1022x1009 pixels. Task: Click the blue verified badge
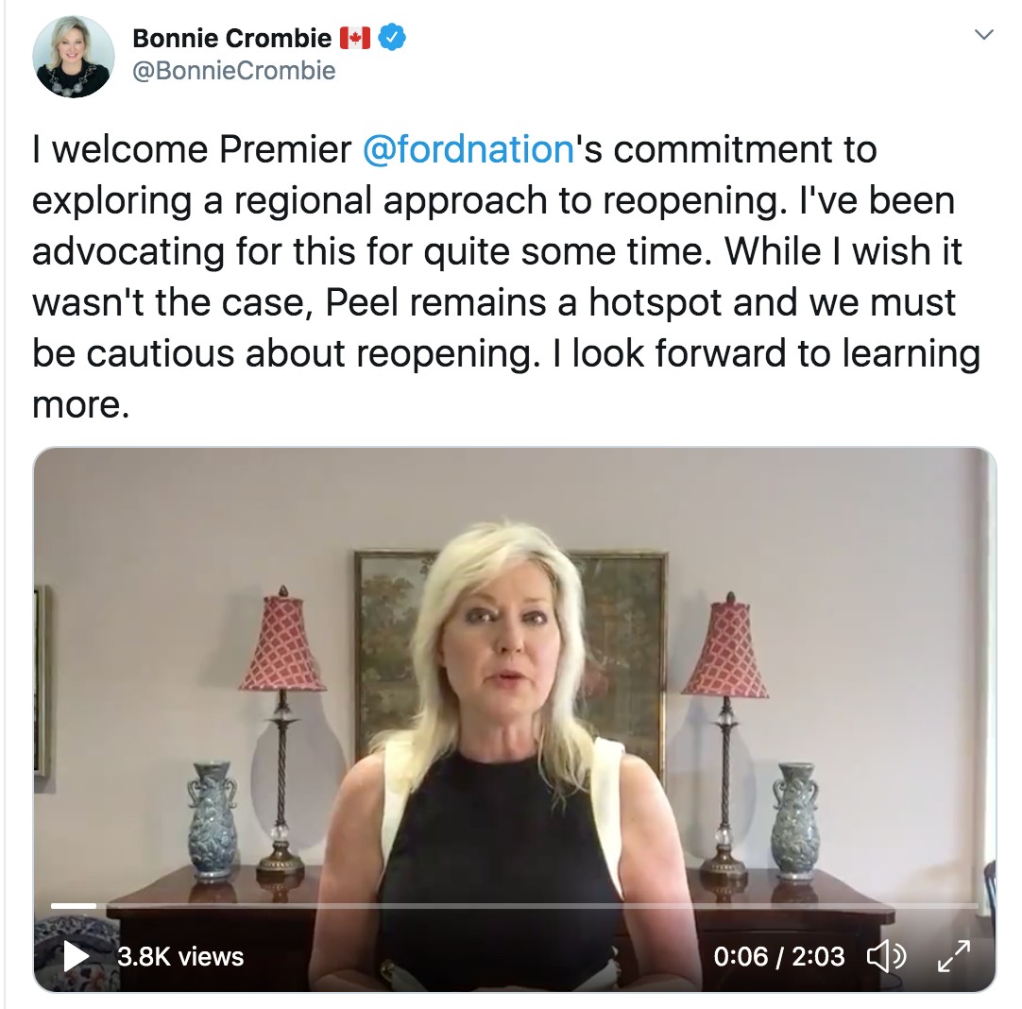pyautogui.click(x=392, y=37)
